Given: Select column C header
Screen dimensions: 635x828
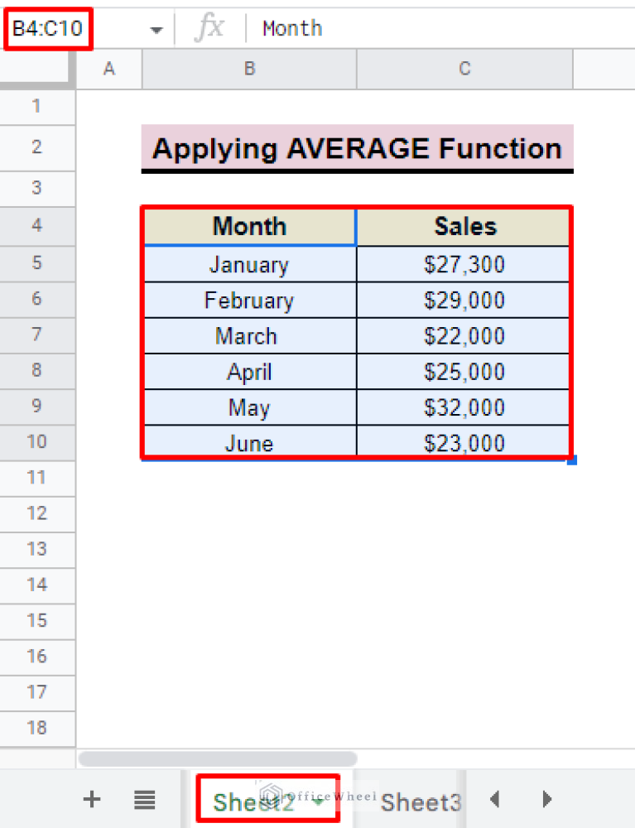Looking at the screenshot, I should point(464,70).
